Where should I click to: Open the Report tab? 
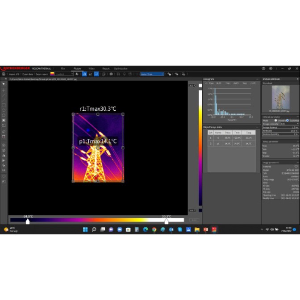point(106,68)
